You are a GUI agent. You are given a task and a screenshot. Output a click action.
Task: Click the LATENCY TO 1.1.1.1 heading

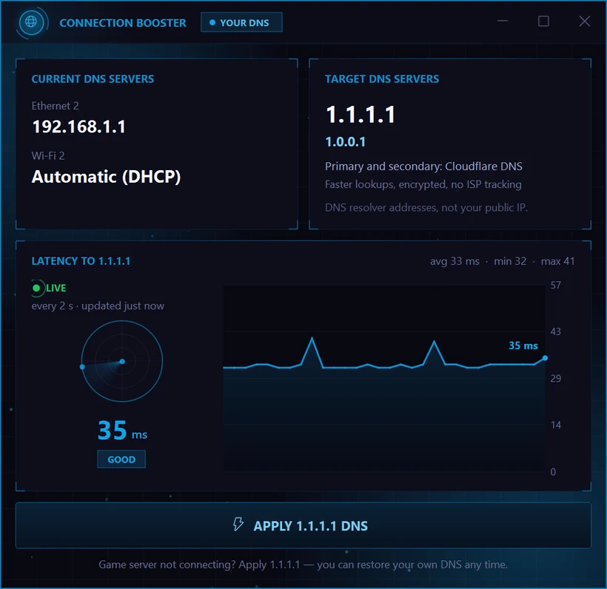pos(81,261)
